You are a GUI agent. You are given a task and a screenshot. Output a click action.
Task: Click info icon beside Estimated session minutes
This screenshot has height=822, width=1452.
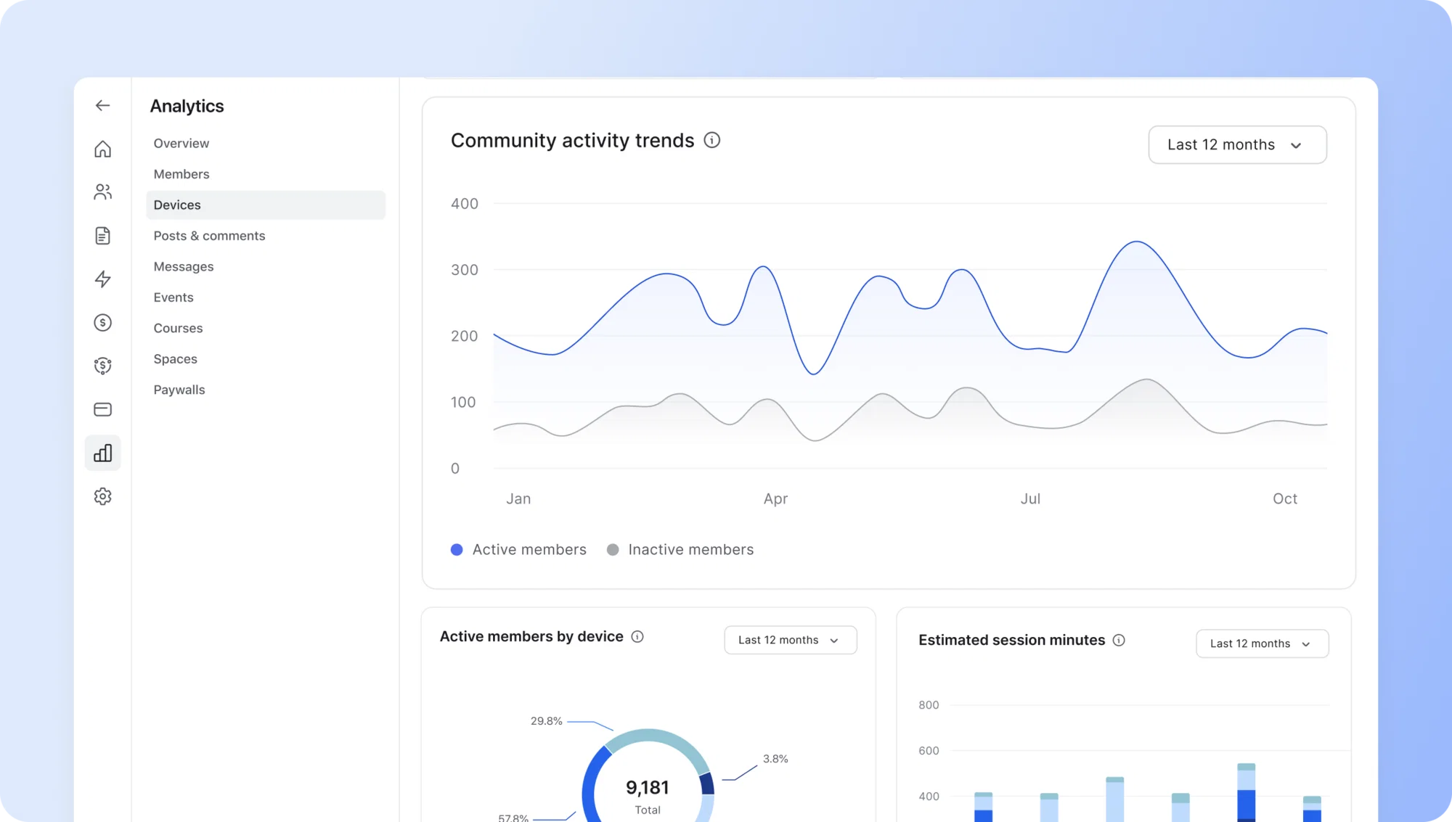[x=1119, y=640]
